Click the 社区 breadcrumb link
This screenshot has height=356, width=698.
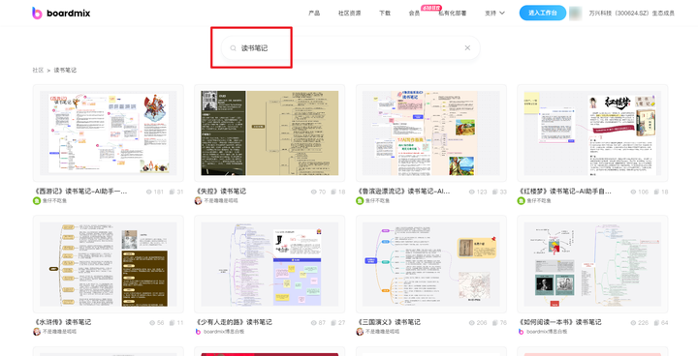38,71
